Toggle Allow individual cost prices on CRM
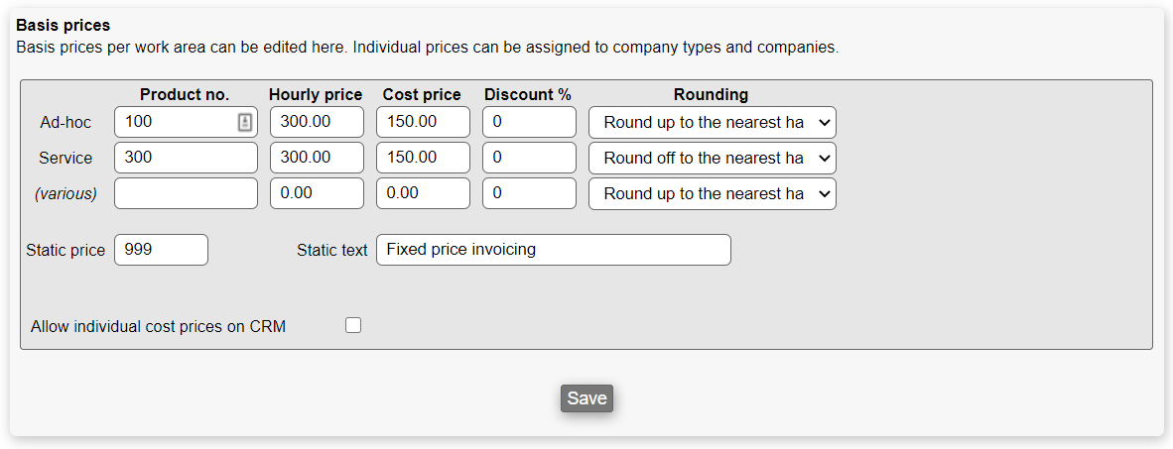Image resolution: width=1173 pixels, height=449 pixels. tap(353, 325)
